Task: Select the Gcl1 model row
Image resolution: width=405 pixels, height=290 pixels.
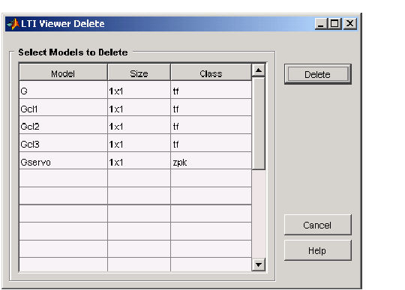Action: pos(135,108)
